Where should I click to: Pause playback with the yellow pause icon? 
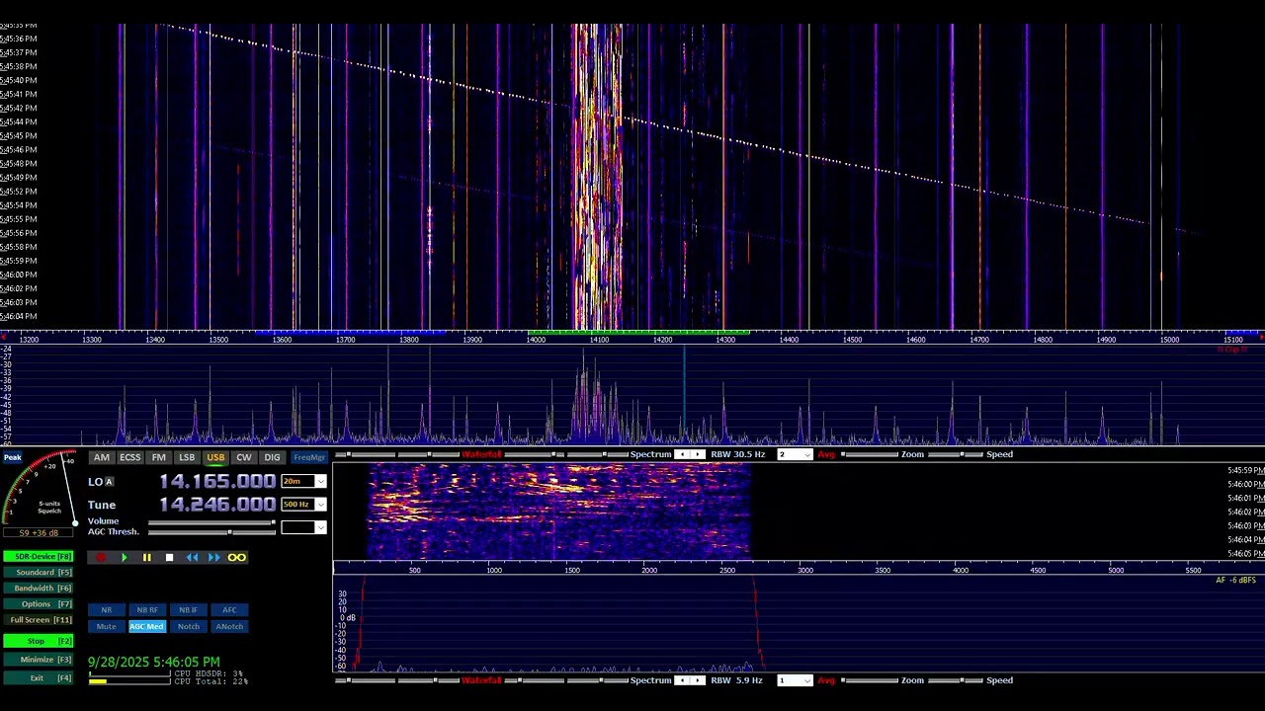coord(146,558)
